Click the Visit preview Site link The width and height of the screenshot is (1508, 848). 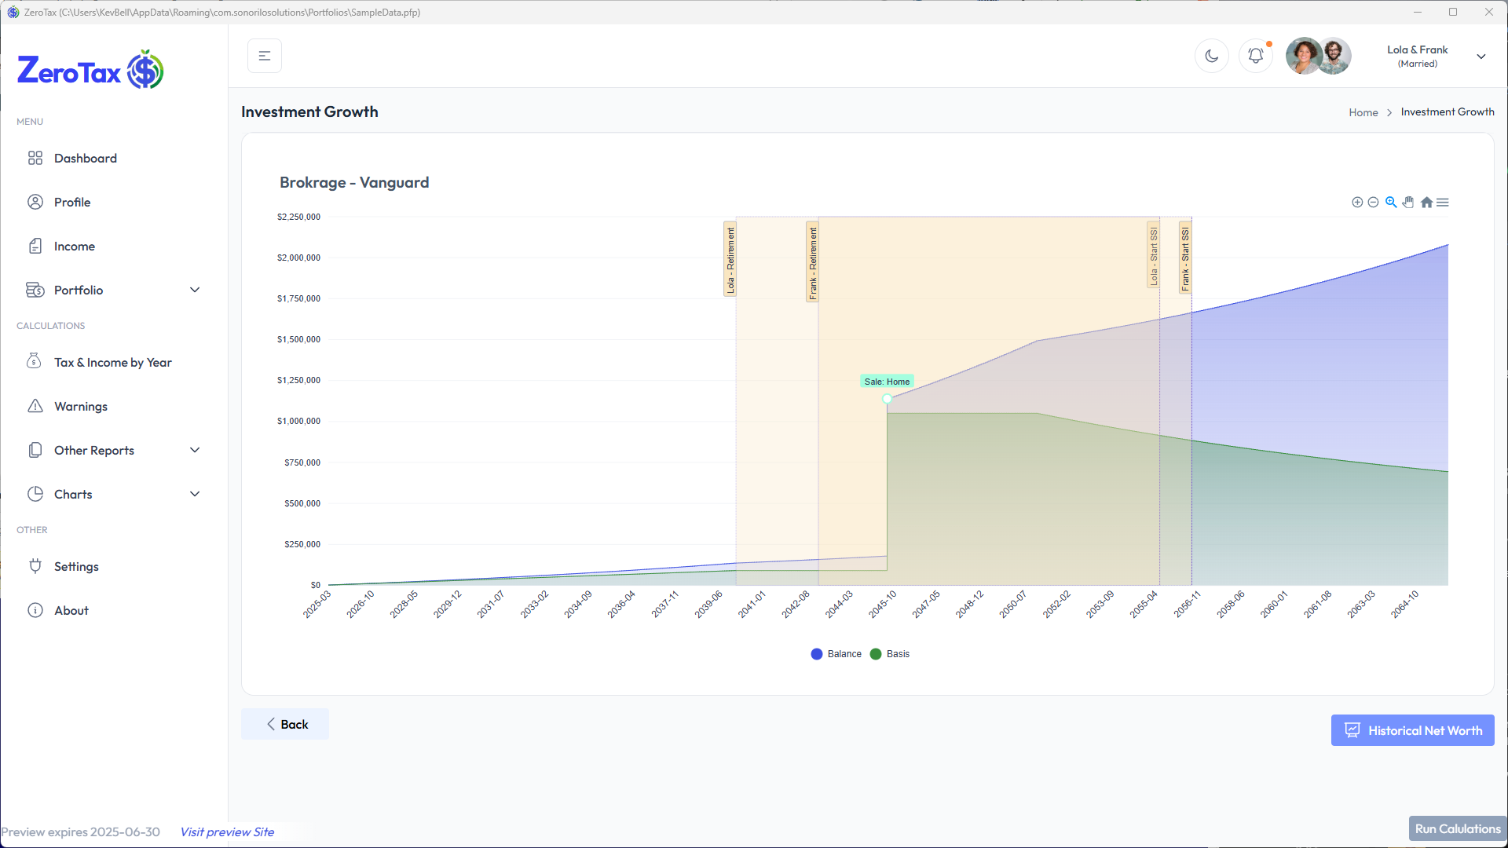[x=227, y=832]
